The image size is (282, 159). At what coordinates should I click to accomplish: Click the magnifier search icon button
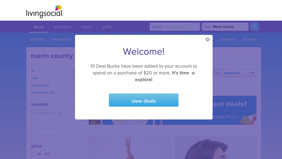click(x=255, y=27)
